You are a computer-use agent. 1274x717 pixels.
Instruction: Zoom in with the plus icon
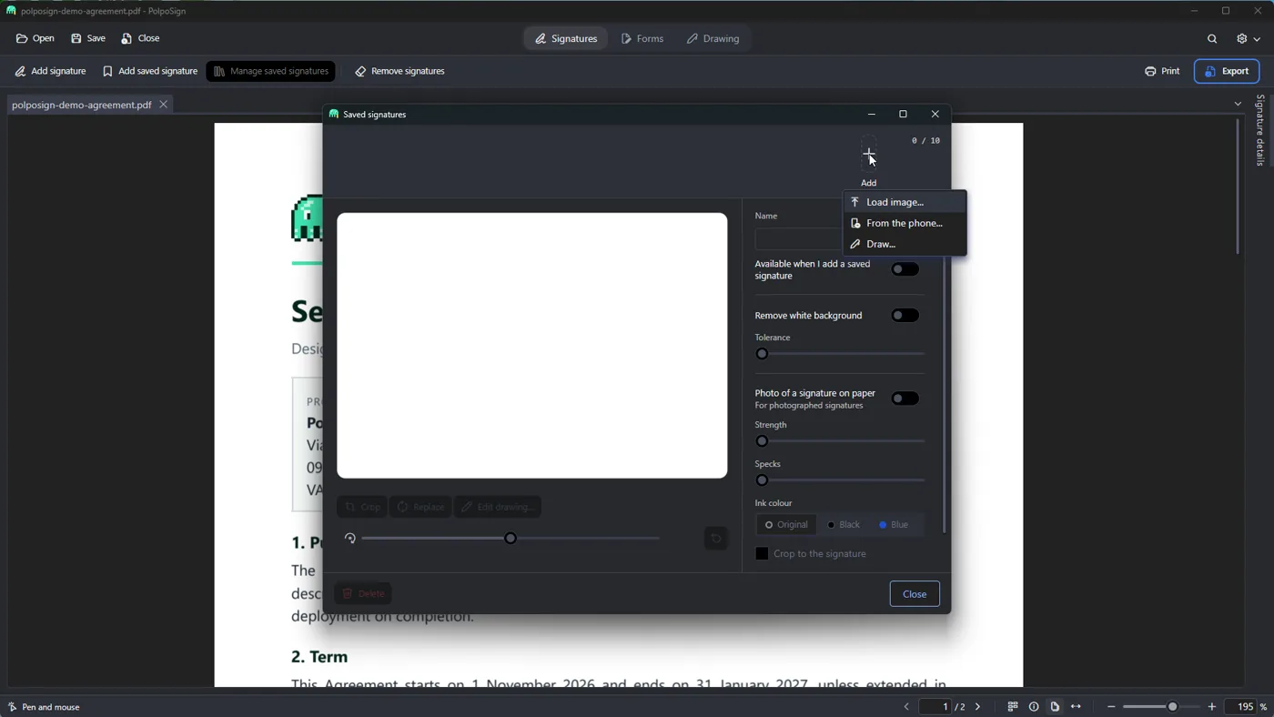1212,707
